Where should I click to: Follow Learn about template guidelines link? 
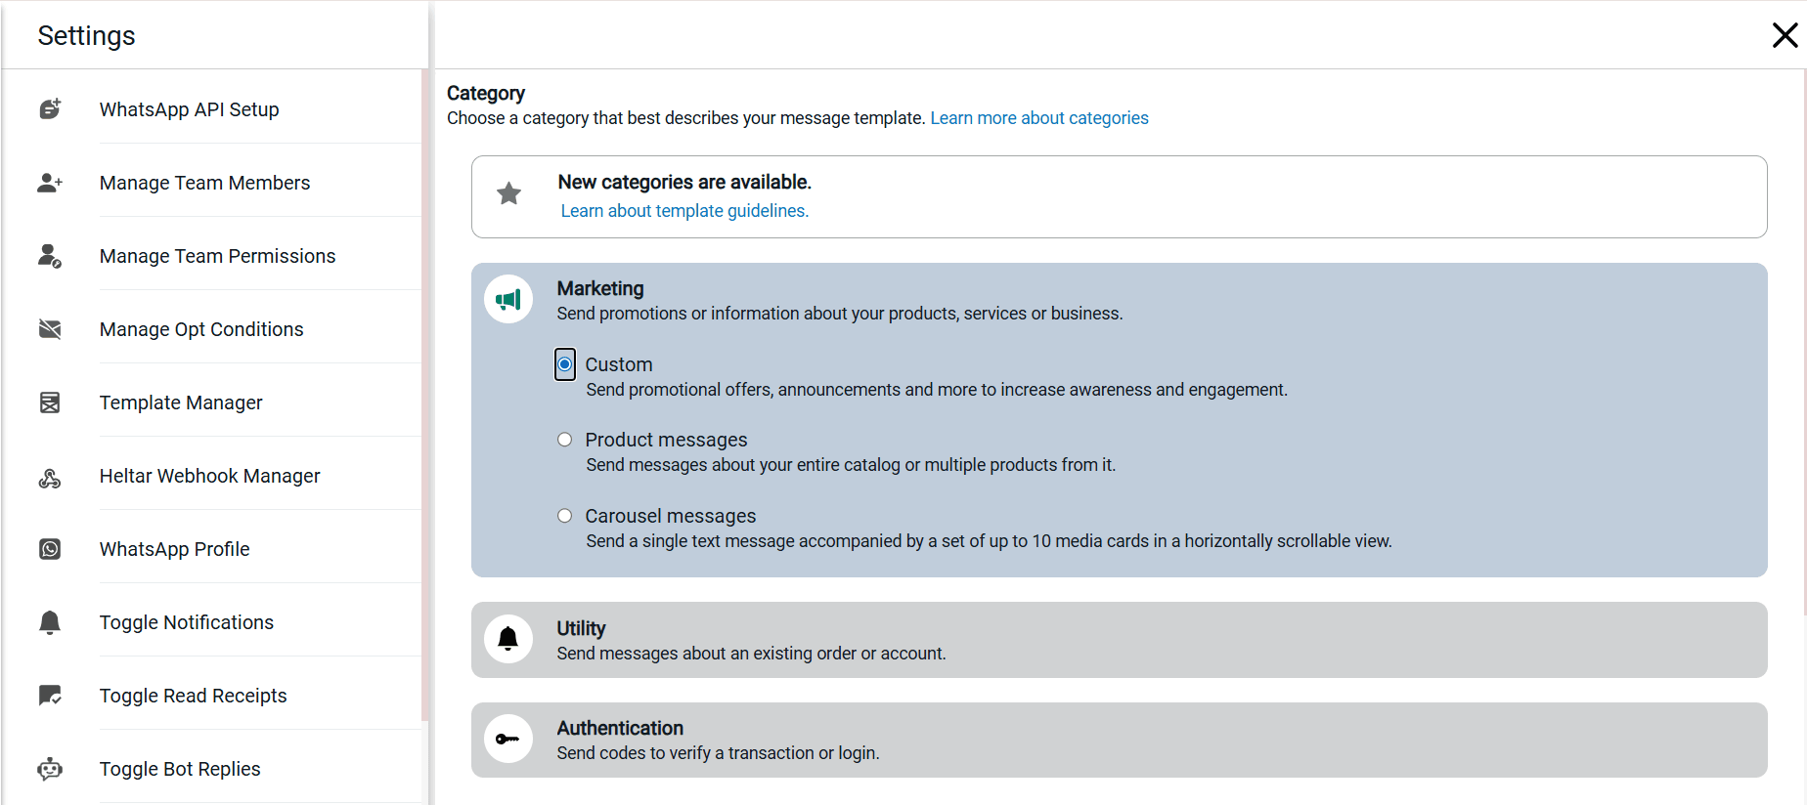pyautogui.click(x=684, y=211)
